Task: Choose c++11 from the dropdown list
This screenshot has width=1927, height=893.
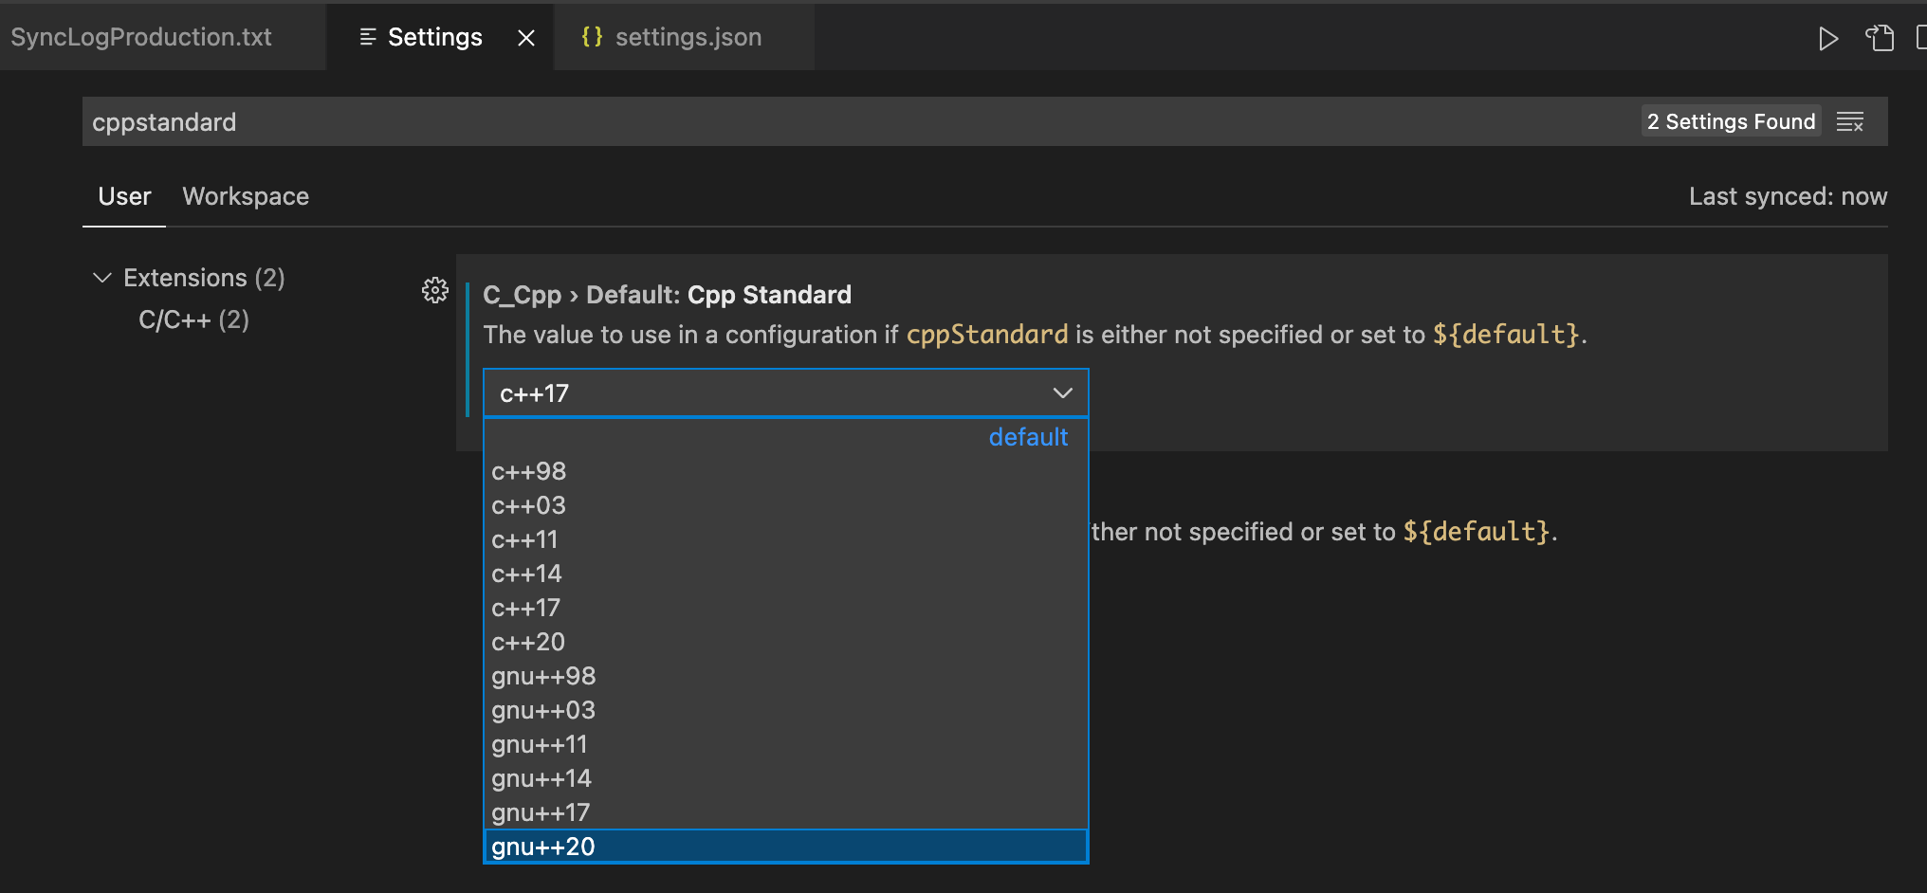Action: click(x=786, y=539)
